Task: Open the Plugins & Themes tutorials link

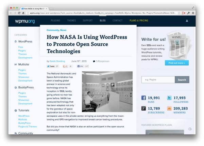Action: tap(28, 127)
